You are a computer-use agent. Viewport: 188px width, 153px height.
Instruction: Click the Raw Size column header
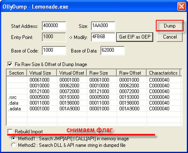click(x=102, y=73)
